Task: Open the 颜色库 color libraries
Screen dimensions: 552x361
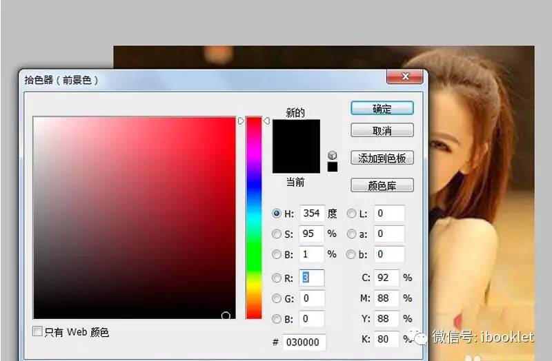Action: (x=382, y=185)
